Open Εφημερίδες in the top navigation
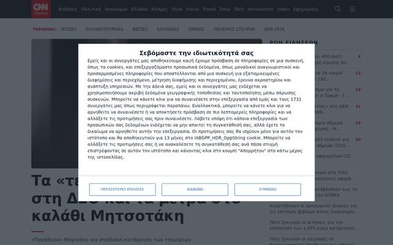This screenshot has width=393, height=245. tap(306, 9)
